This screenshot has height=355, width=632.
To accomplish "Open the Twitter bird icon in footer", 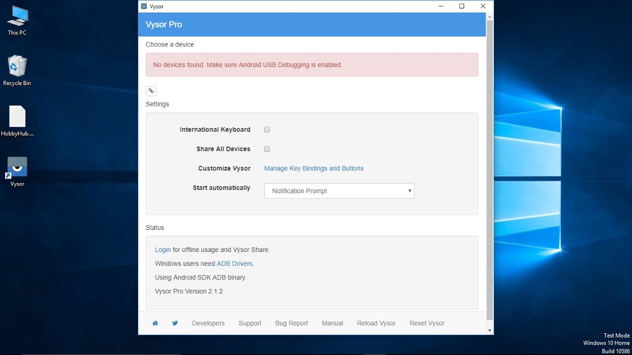I will (x=175, y=323).
